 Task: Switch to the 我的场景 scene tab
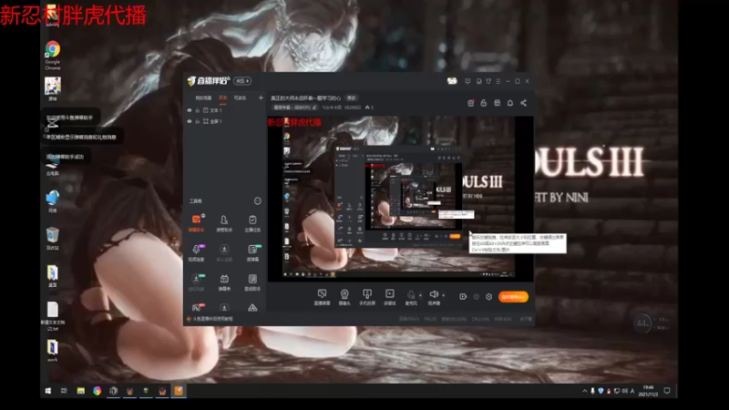click(203, 97)
